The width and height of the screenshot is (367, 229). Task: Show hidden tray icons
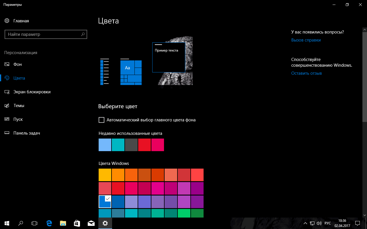(306, 223)
